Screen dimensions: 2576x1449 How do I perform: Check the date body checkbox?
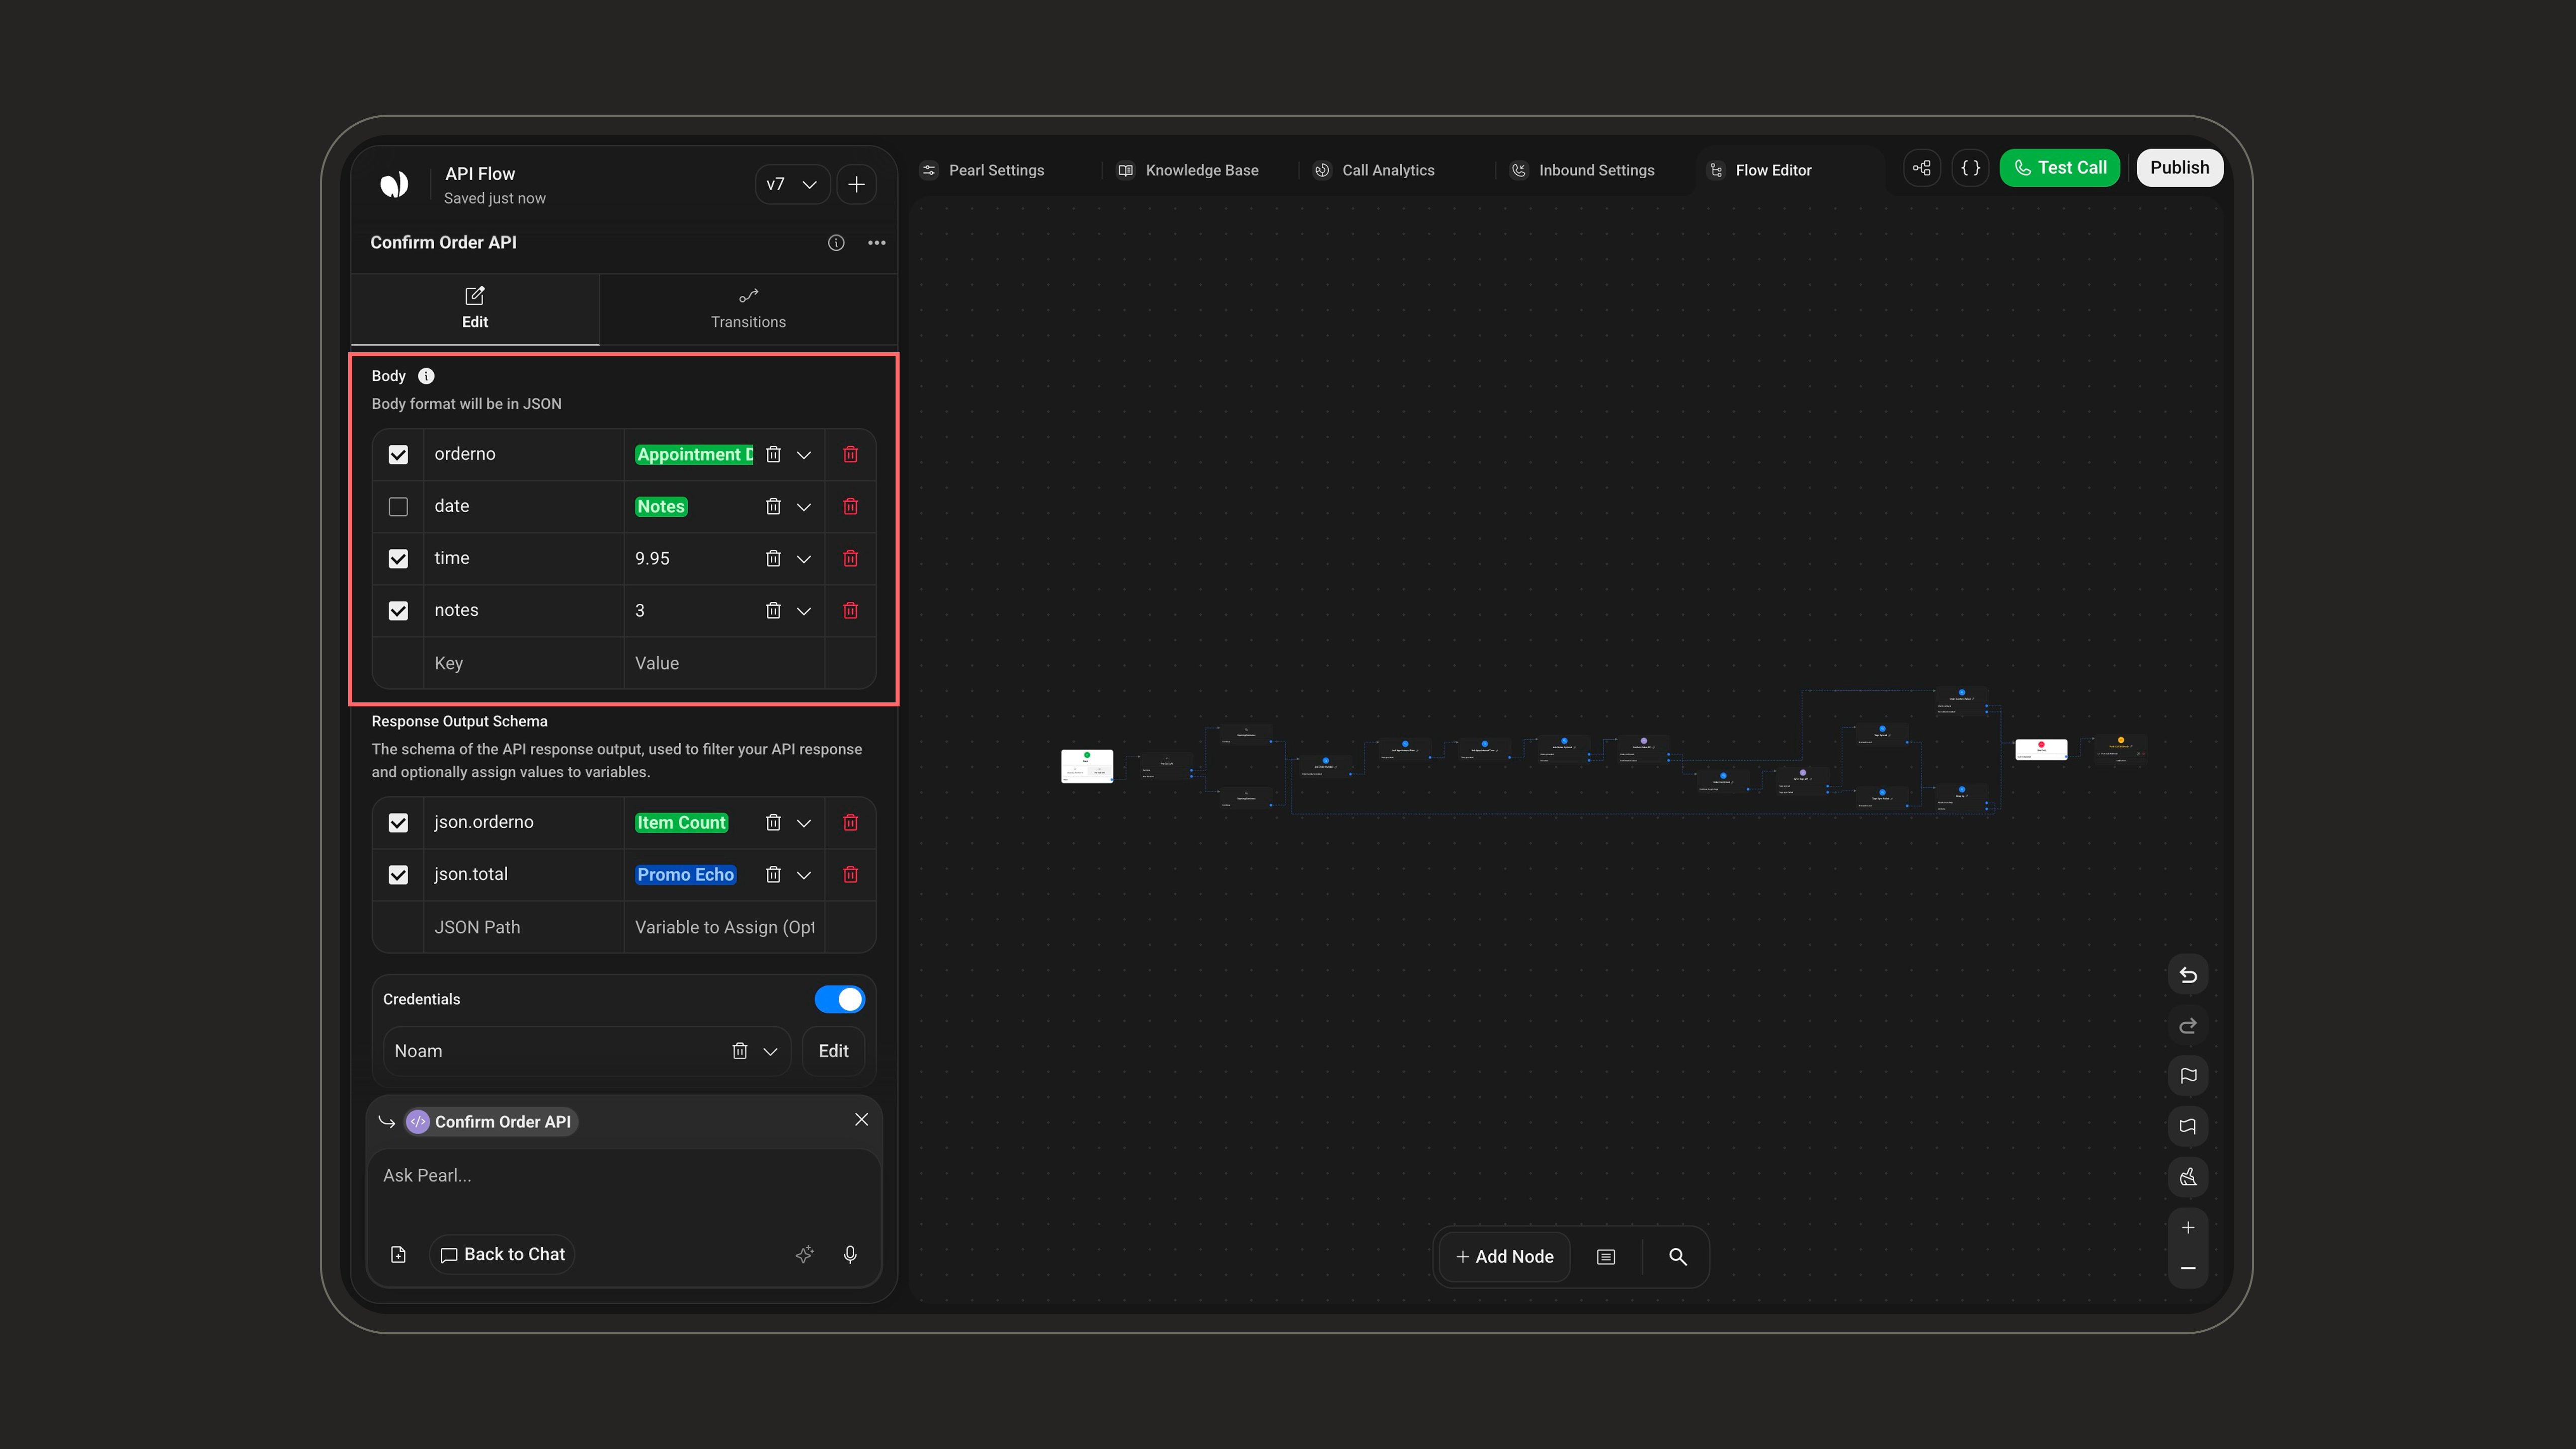tap(398, 507)
